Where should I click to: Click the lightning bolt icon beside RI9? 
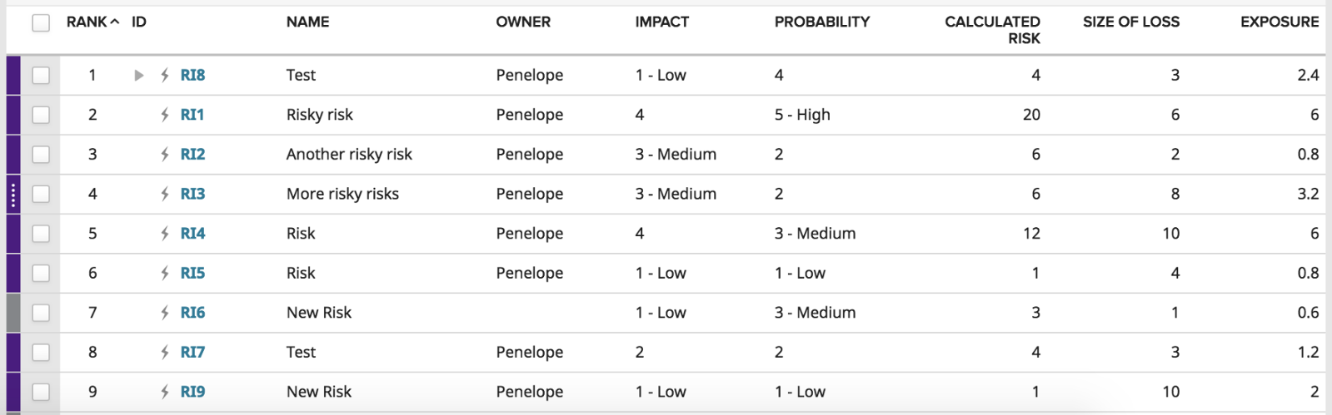click(x=165, y=392)
